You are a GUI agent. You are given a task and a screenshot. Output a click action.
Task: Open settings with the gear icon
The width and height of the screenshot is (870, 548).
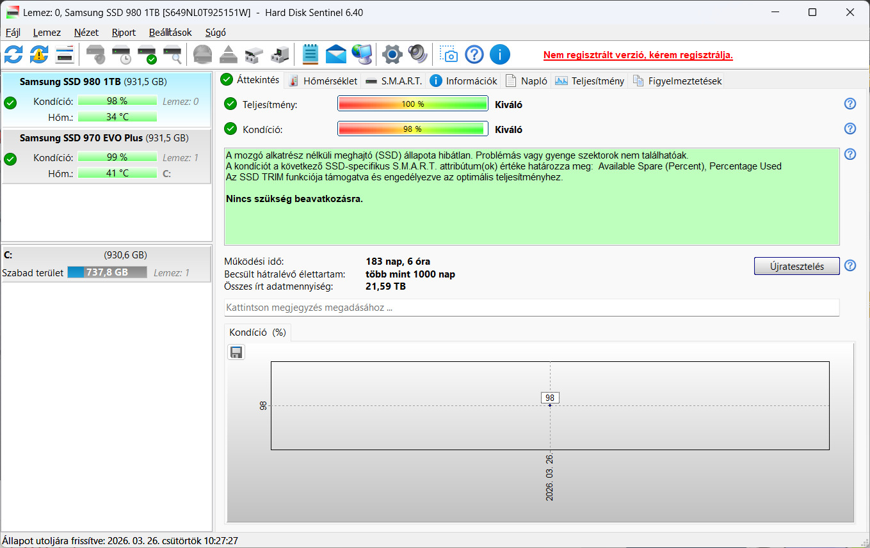392,54
